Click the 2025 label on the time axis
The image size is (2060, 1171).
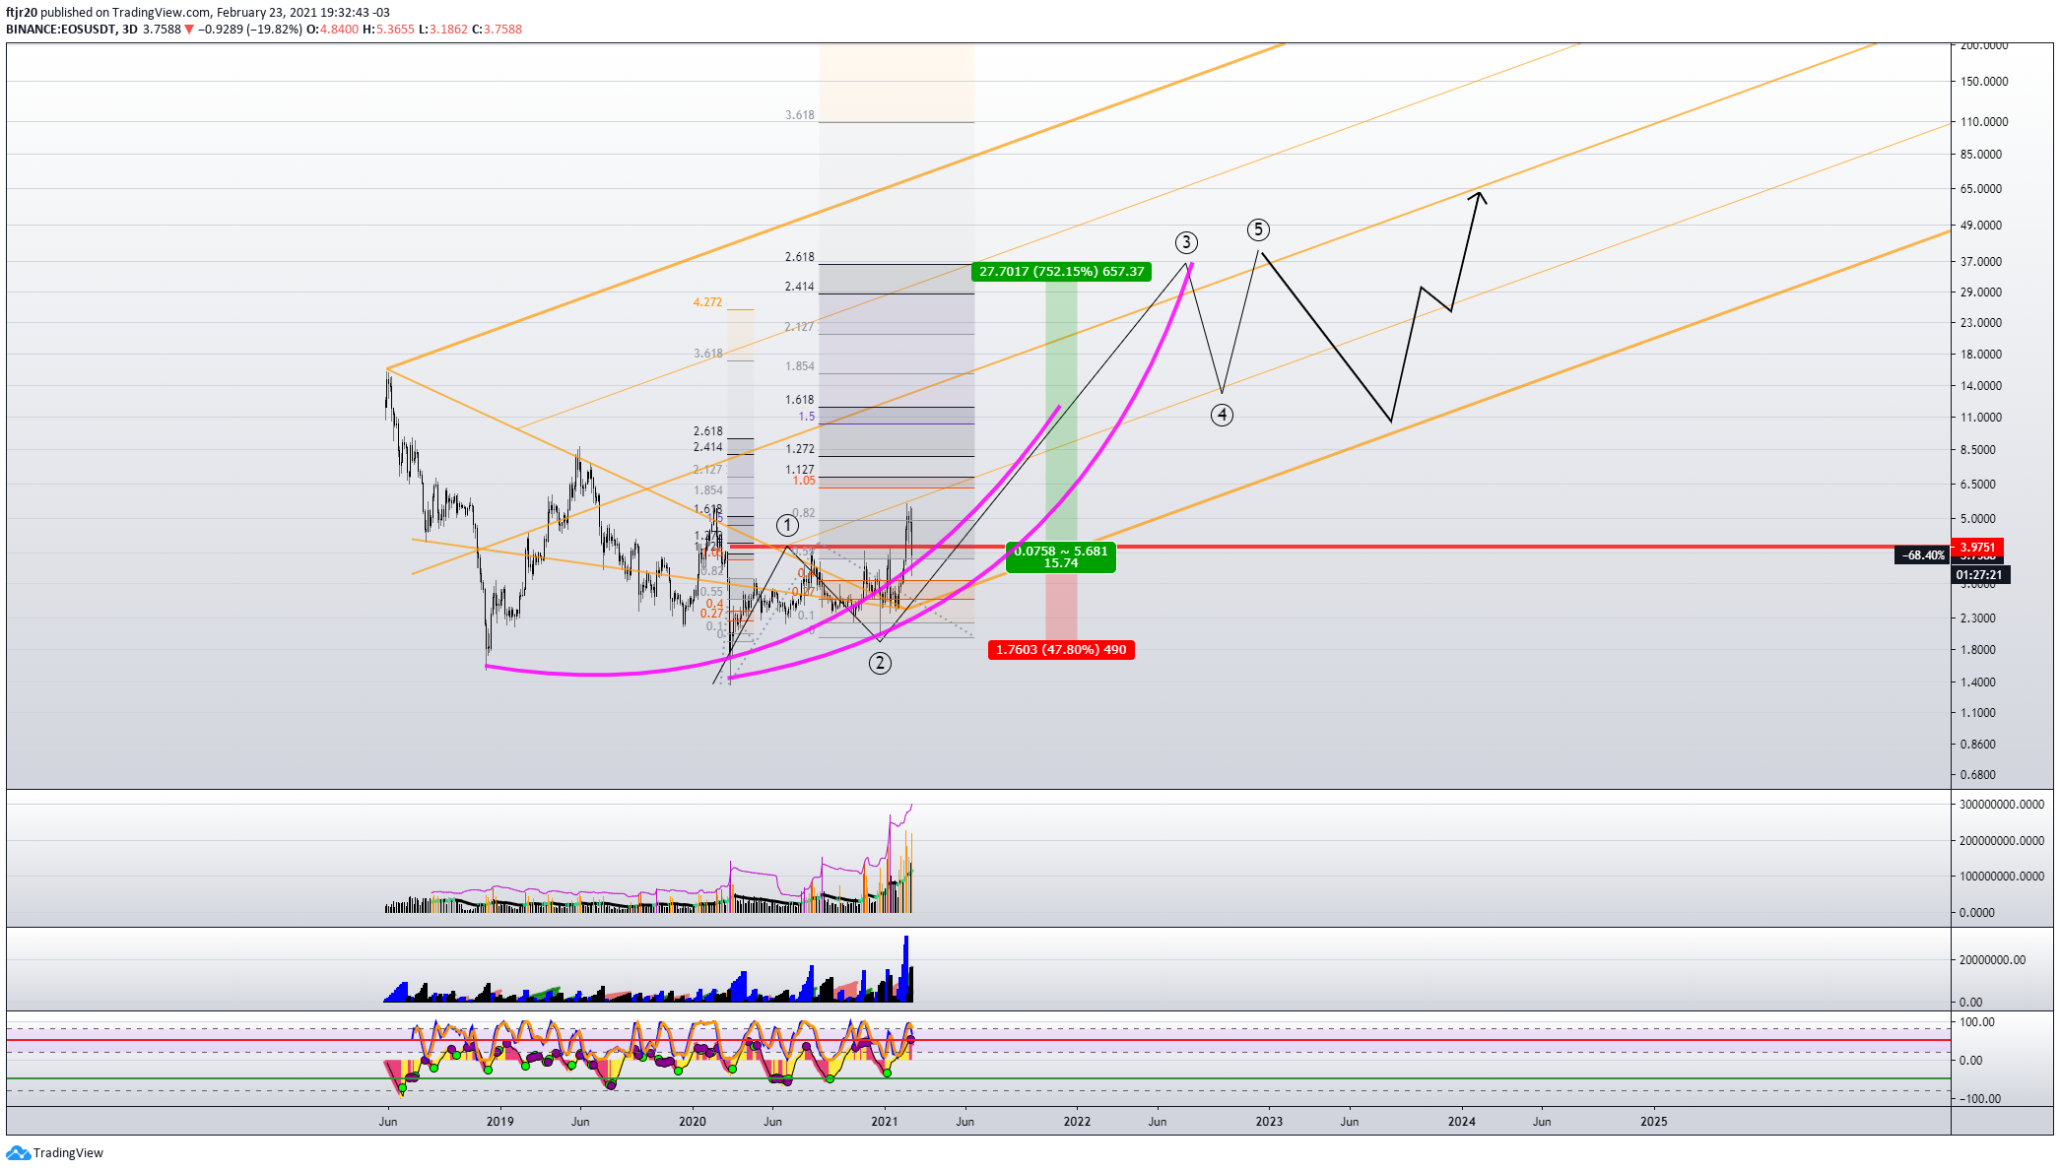tap(1654, 1122)
